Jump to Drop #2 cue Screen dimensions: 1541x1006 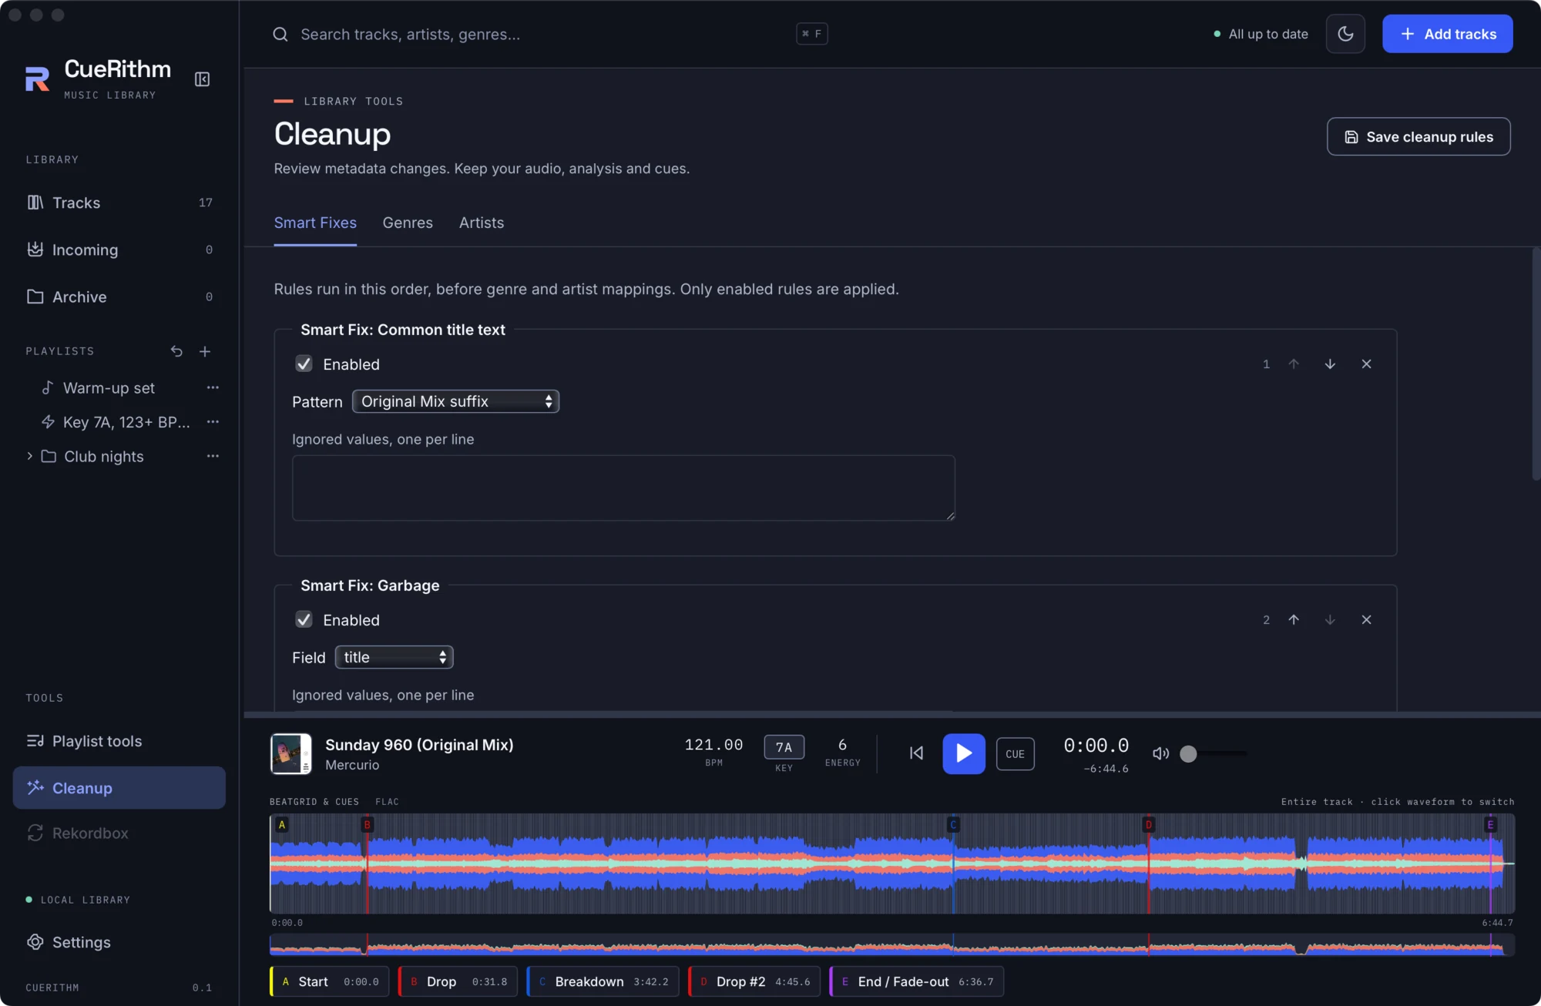[x=754, y=981]
